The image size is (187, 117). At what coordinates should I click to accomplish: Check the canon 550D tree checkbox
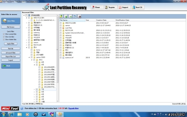click(x=32, y=57)
